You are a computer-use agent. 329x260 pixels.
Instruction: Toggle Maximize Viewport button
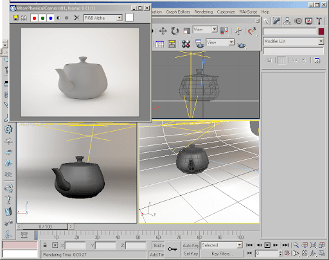(x=321, y=254)
